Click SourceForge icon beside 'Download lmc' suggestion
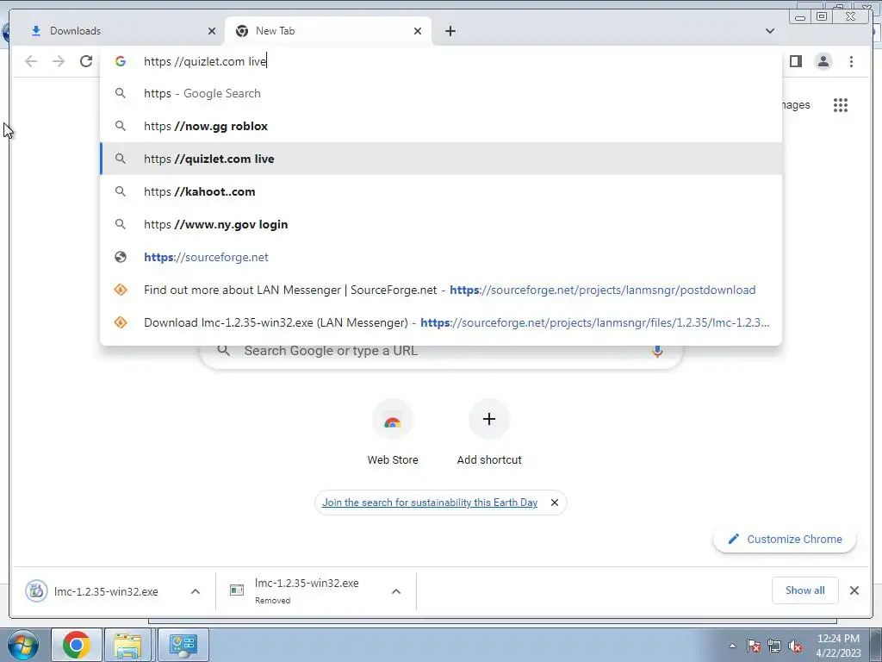This screenshot has height=662, width=882. 121,322
